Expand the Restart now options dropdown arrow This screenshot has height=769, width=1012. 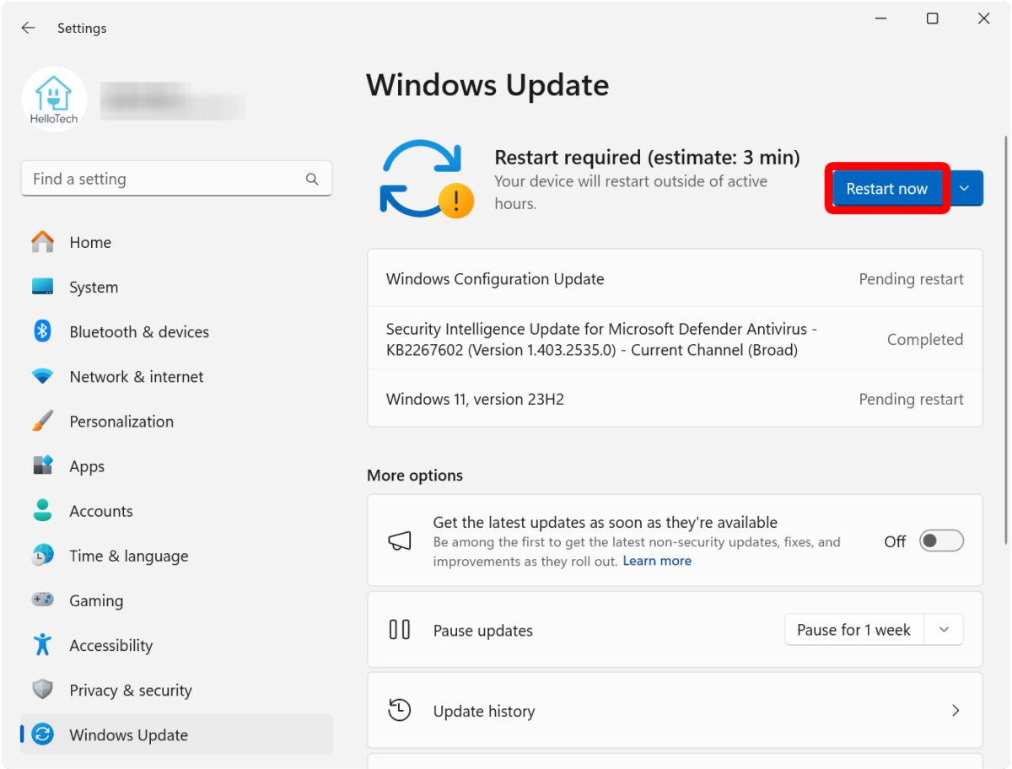coord(965,189)
